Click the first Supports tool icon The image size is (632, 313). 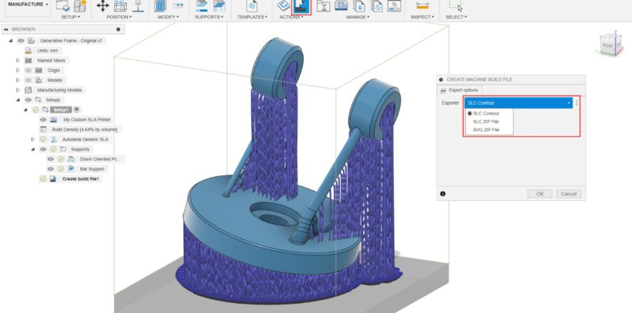(202, 6)
